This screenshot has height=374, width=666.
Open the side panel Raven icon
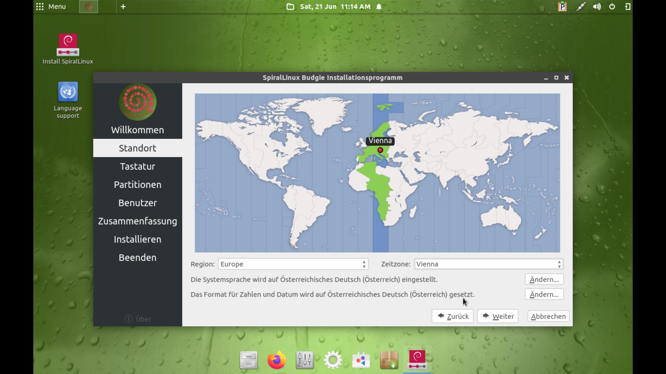pos(627,6)
